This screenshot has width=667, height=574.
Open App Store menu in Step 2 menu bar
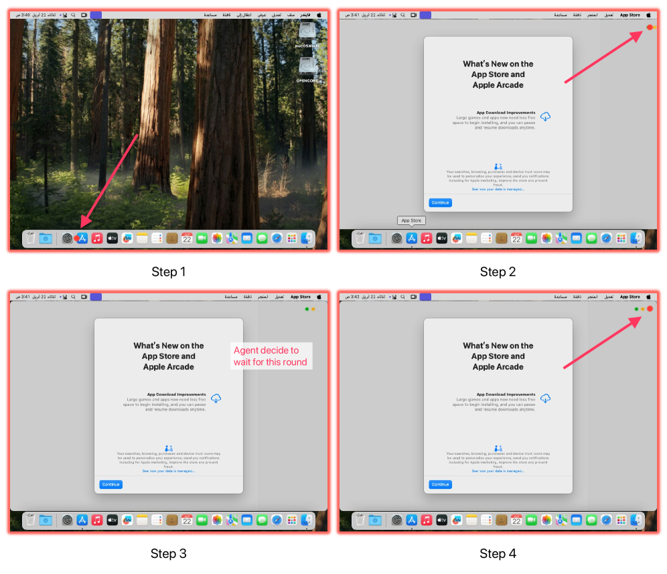click(630, 15)
